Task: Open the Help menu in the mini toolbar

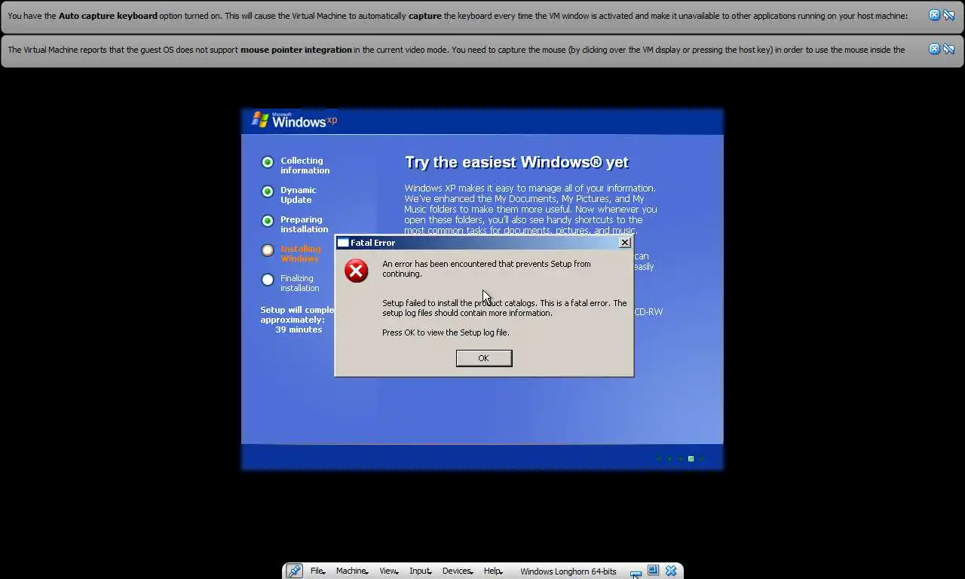Action: click(x=492, y=571)
